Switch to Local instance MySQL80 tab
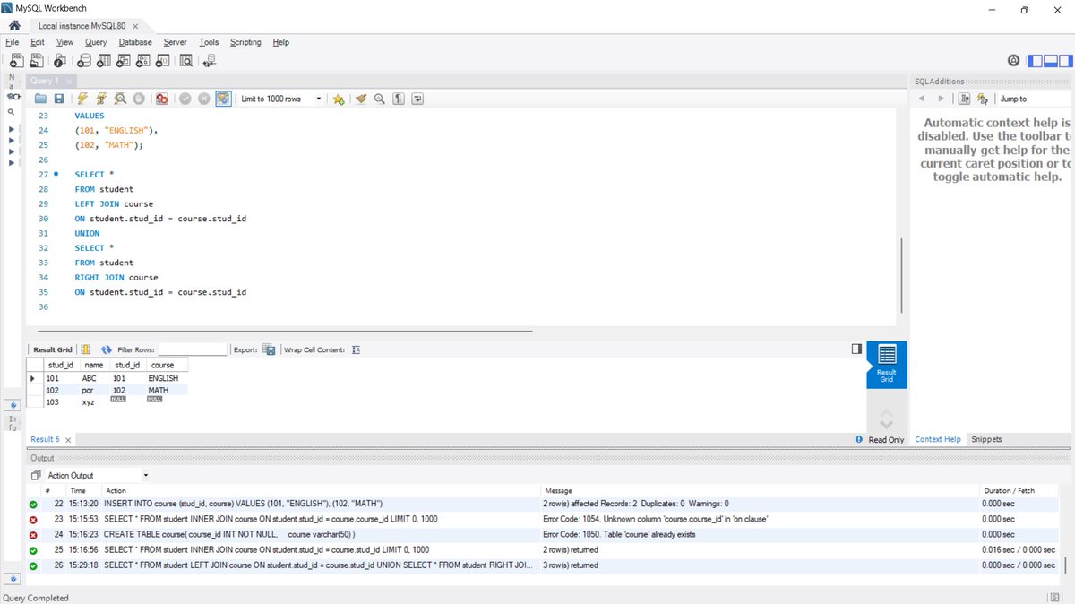Image resolution: width=1075 pixels, height=604 pixels. coord(82,26)
